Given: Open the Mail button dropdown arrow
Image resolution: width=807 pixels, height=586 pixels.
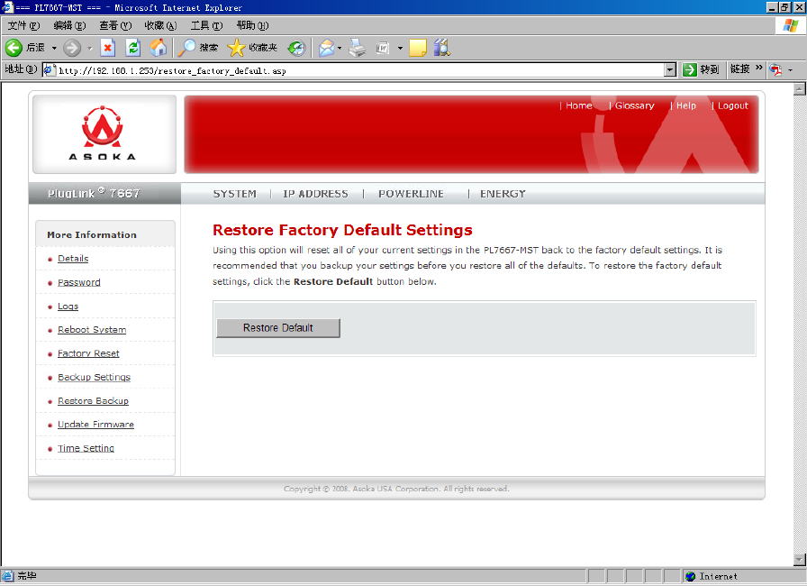Looking at the screenshot, I should [340, 49].
